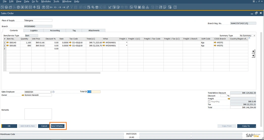Viewport: 264px width, 140px height.
Task: Open the Help question mark icon
Action: (x=175, y=7)
